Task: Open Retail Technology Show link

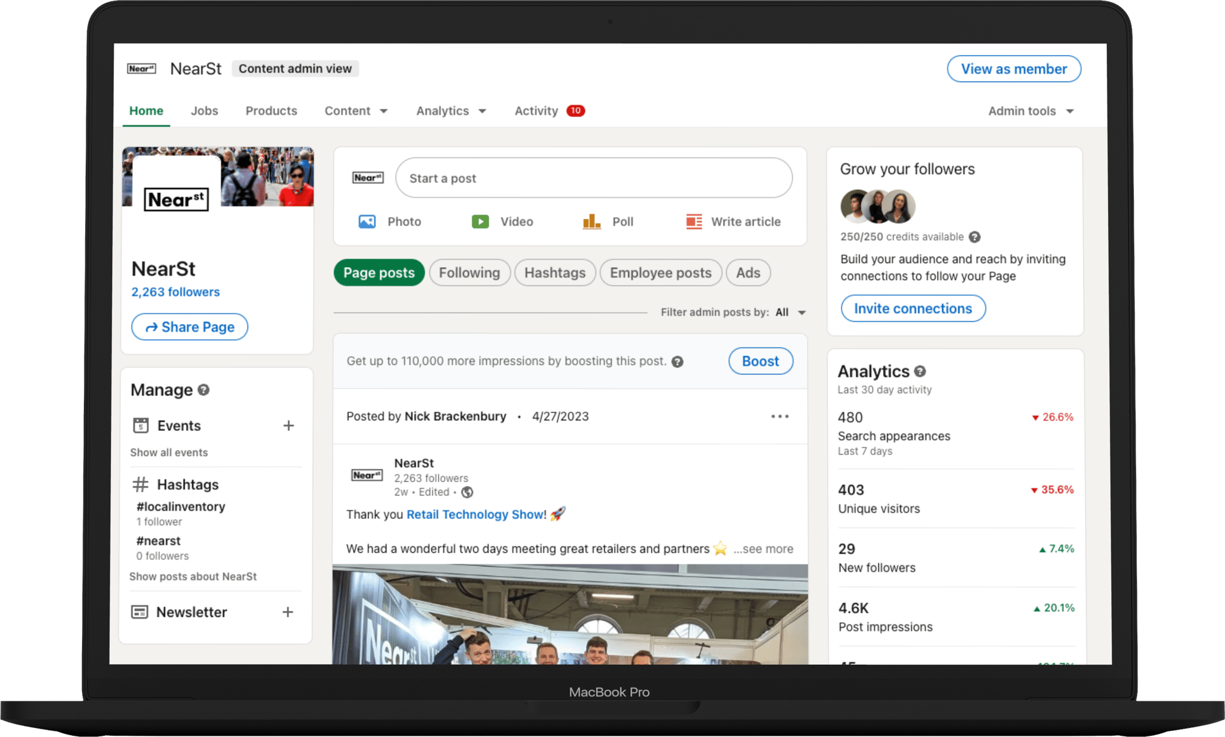Action: tap(475, 515)
